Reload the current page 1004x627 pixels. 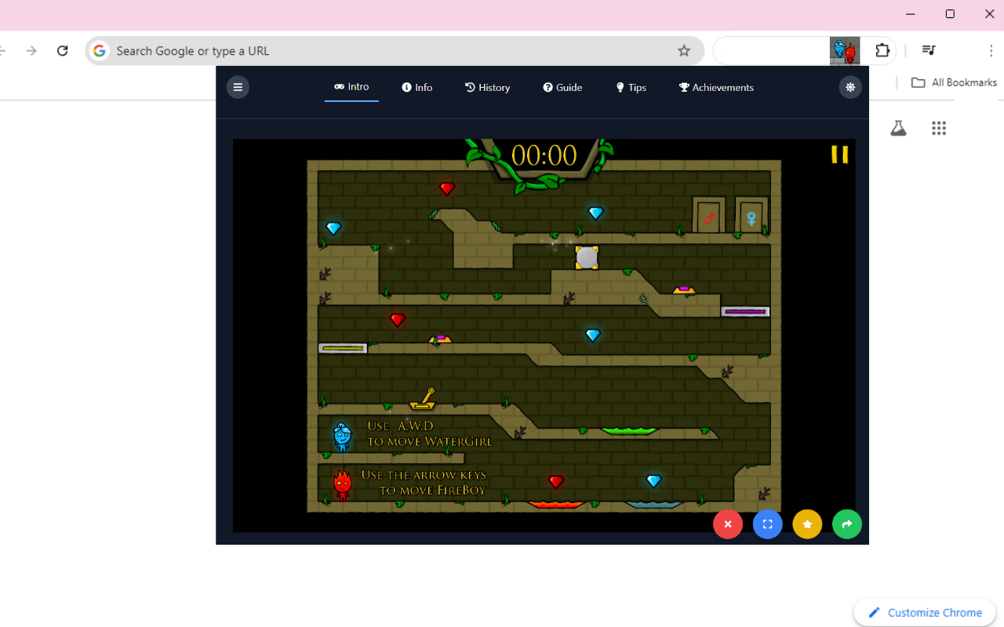pos(62,50)
